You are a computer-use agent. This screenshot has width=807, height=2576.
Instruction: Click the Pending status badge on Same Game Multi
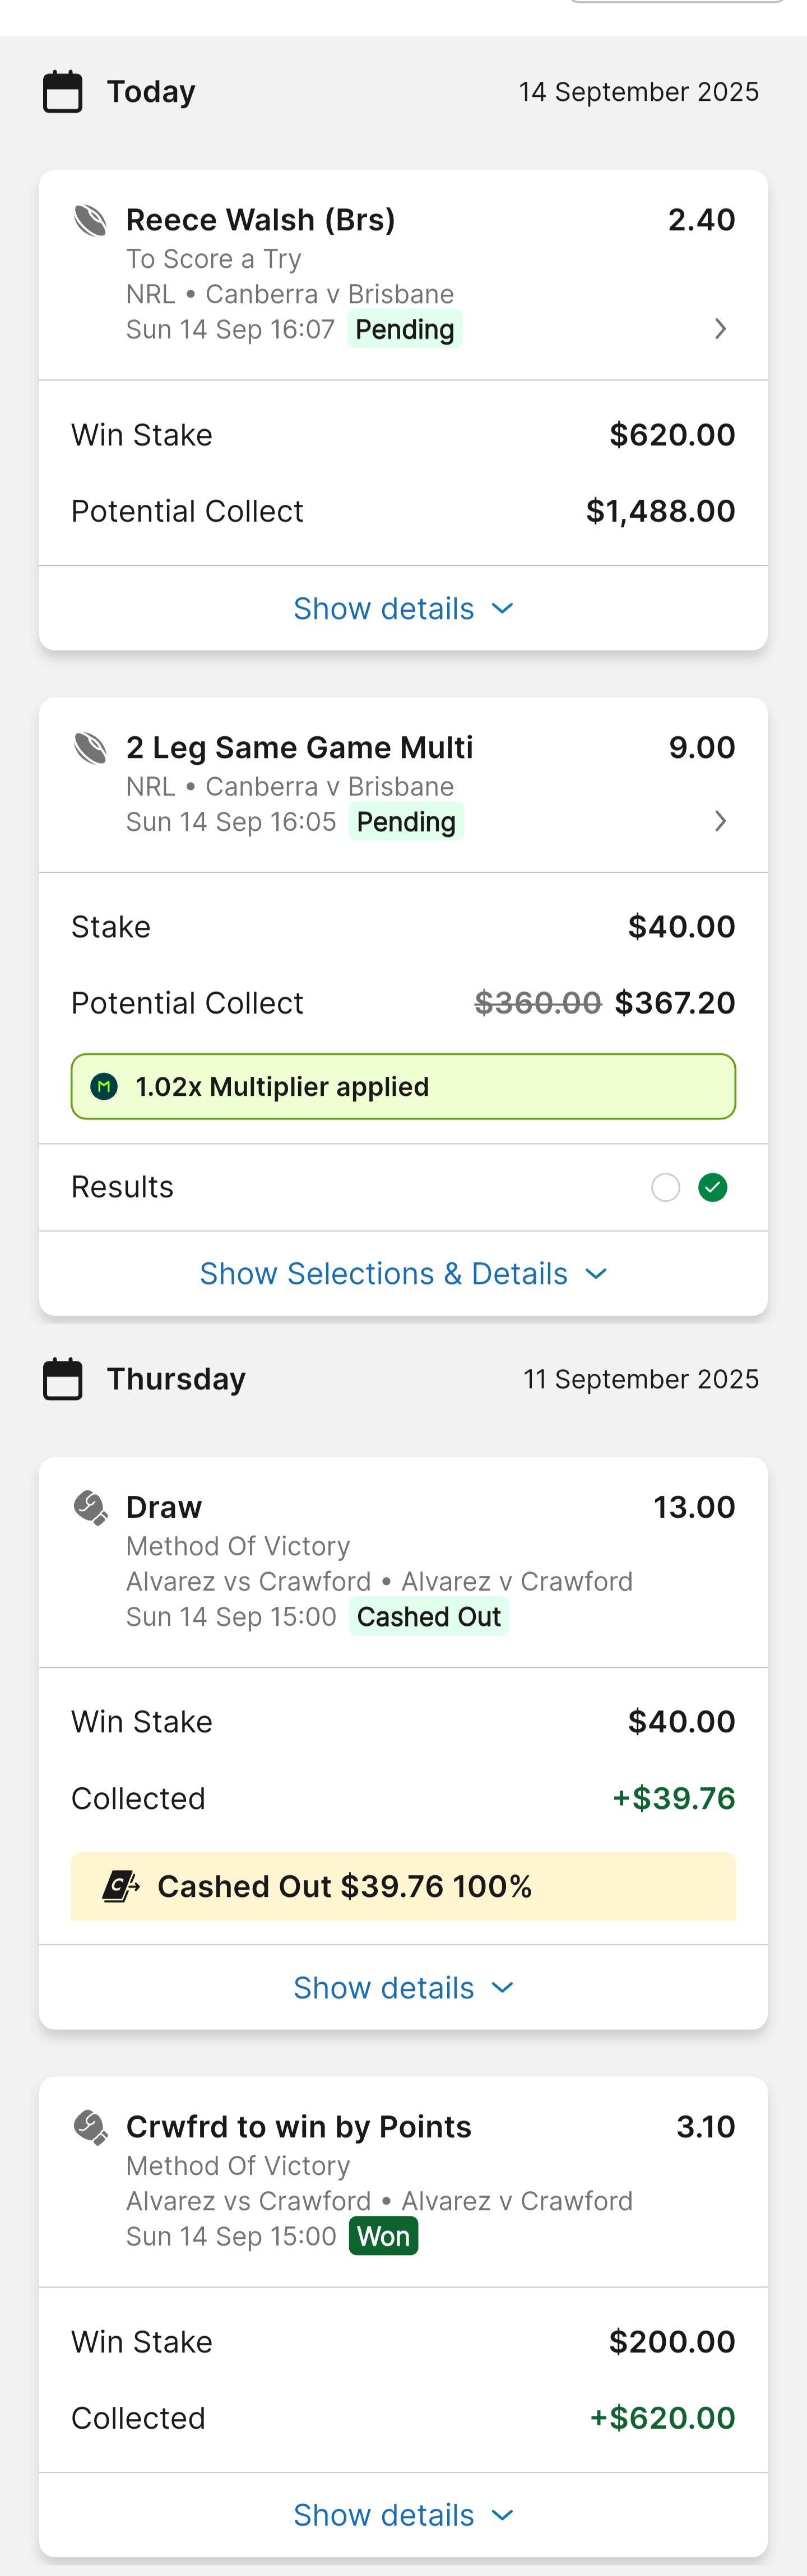(406, 822)
